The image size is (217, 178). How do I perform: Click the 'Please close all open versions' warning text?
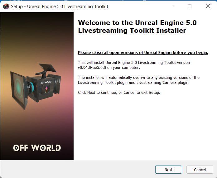[x=143, y=53]
